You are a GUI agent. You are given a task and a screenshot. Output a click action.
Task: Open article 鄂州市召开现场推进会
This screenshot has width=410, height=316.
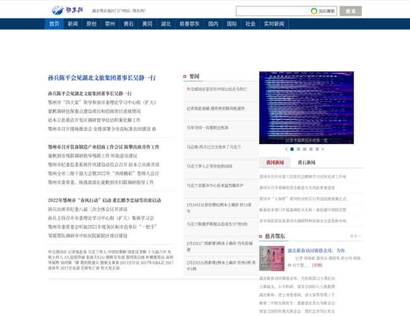pos(102,129)
